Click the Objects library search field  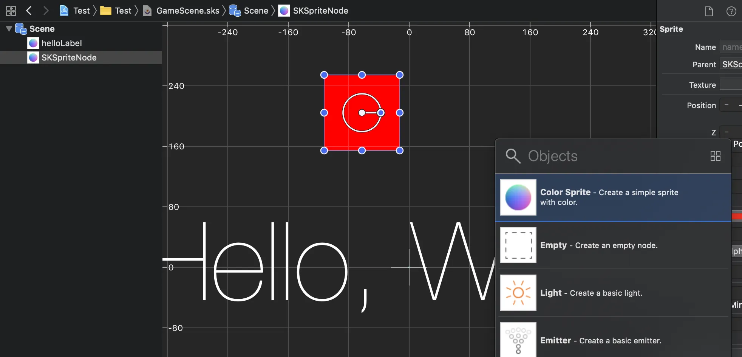click(616, 156)
